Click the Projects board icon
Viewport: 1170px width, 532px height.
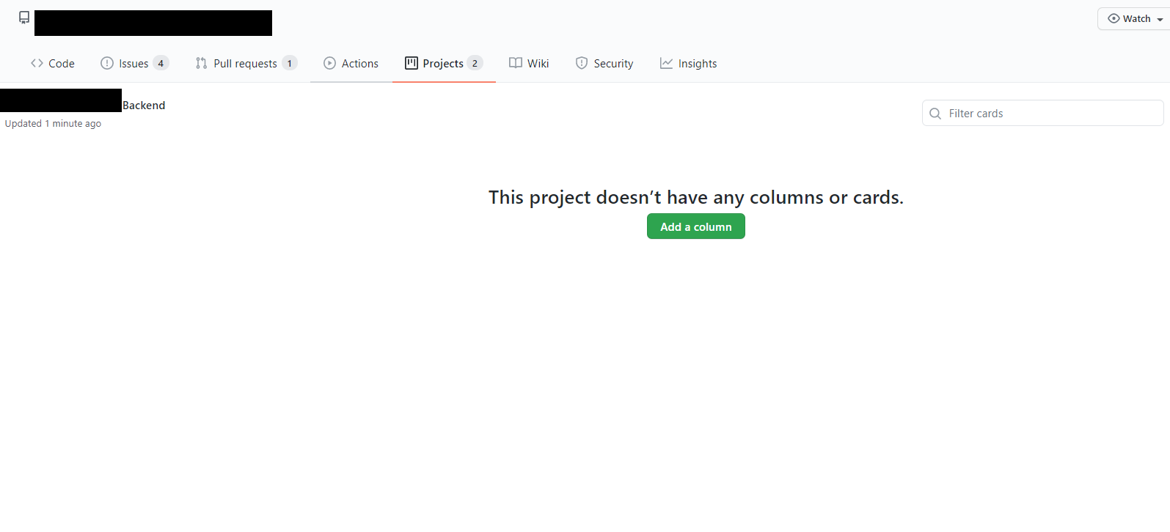[412, 64]
